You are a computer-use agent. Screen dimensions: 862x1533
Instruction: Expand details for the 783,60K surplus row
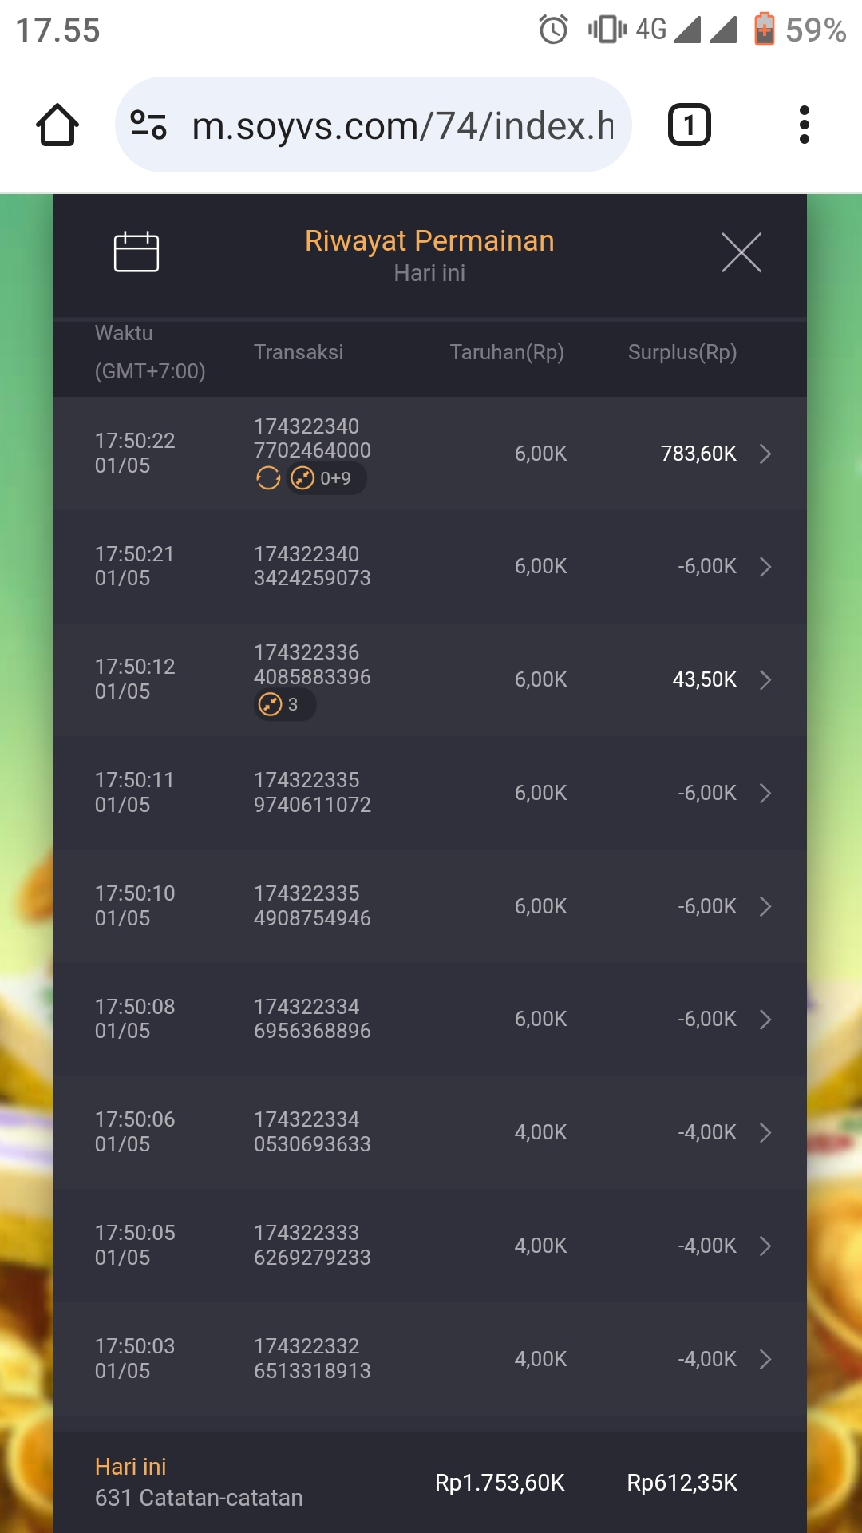[x=765, y=454]
